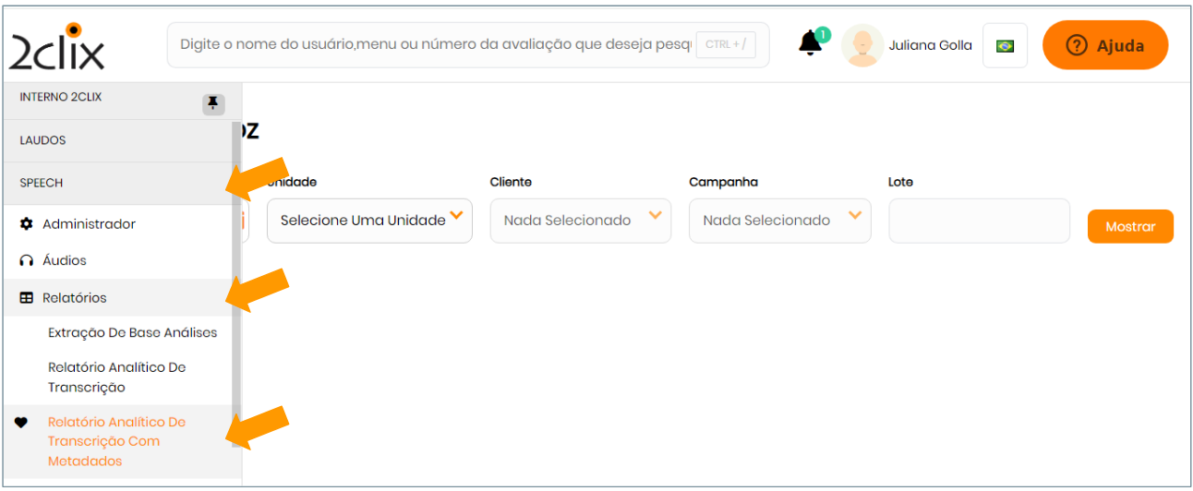Screen dimensions: 1193x491
Task: Select the LAUDOS menu section
Action: point(42,140)
